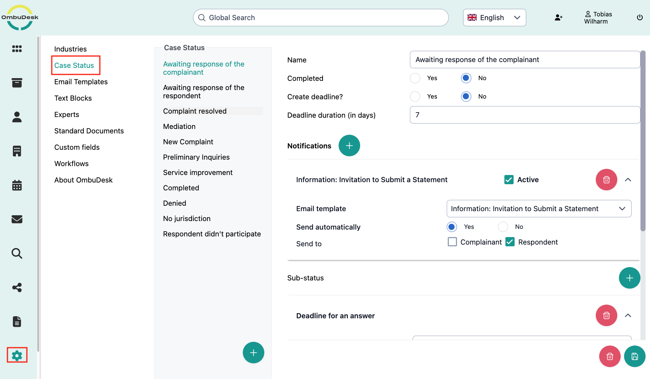Open the dashboard grid icon in sidebar
Viewport: 650px width, 379px height.
[x=17, y=49]
